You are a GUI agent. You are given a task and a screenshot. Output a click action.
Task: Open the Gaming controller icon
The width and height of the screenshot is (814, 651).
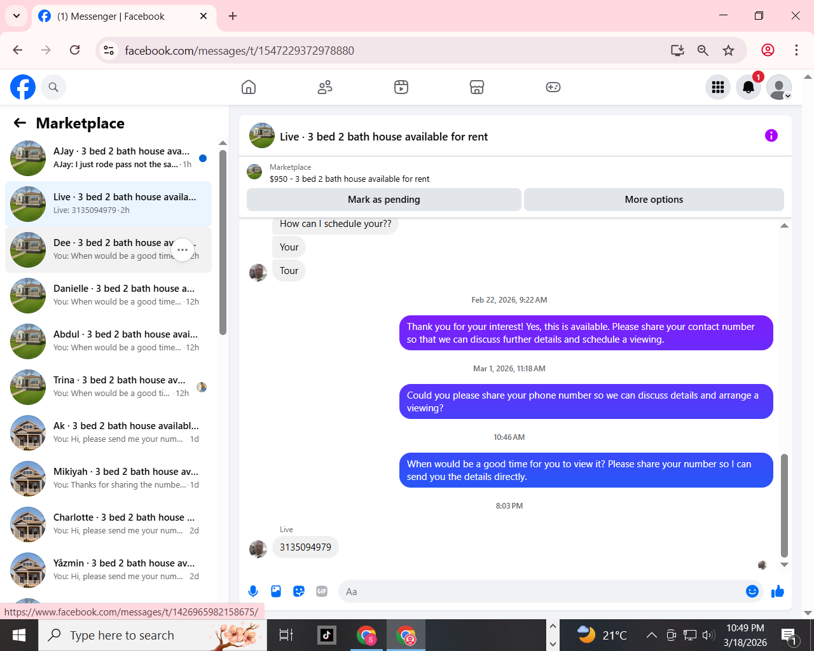click(553, 87)
